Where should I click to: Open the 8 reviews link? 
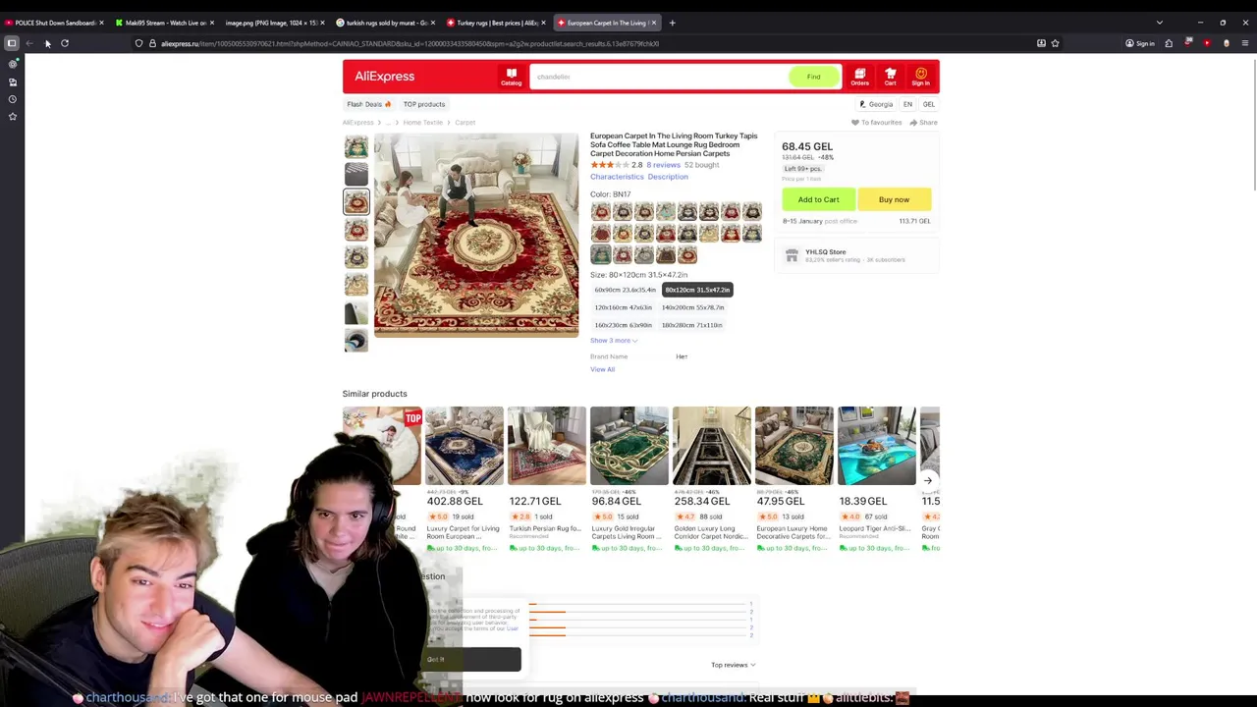pyautogui.click(x=663, y=165)
